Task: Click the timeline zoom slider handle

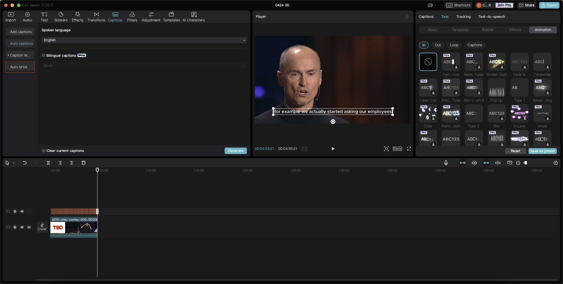Action: (x=525, y=163)
